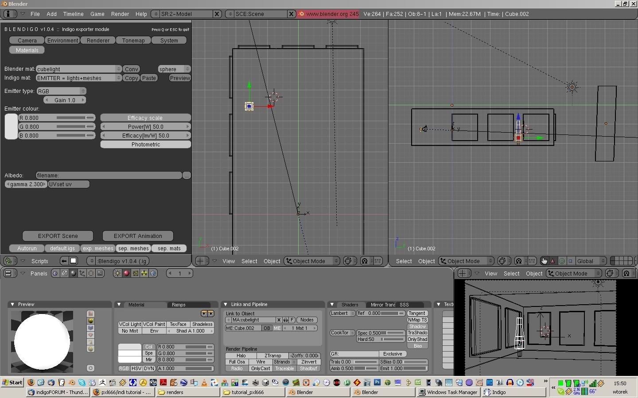Click EXPORT Animation button

click(138, 236)
